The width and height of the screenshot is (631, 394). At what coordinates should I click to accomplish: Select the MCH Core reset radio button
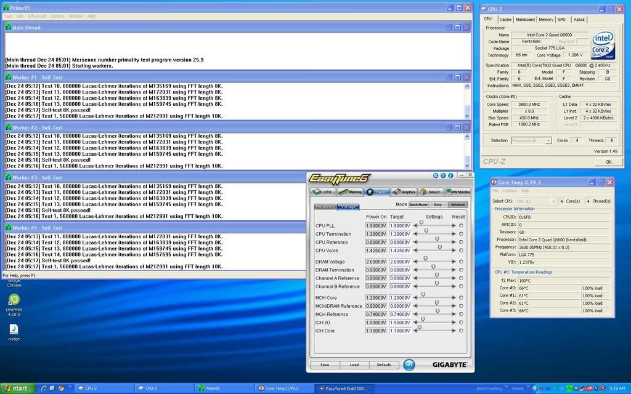(x=461, y=298)
